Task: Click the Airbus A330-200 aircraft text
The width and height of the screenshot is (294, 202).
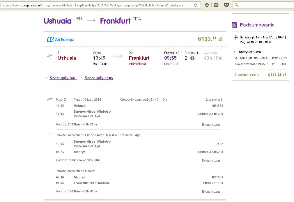Action: [210, 152]
